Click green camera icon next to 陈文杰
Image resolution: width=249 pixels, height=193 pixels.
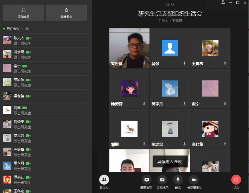pyautogui.click(x=28, y=38)
